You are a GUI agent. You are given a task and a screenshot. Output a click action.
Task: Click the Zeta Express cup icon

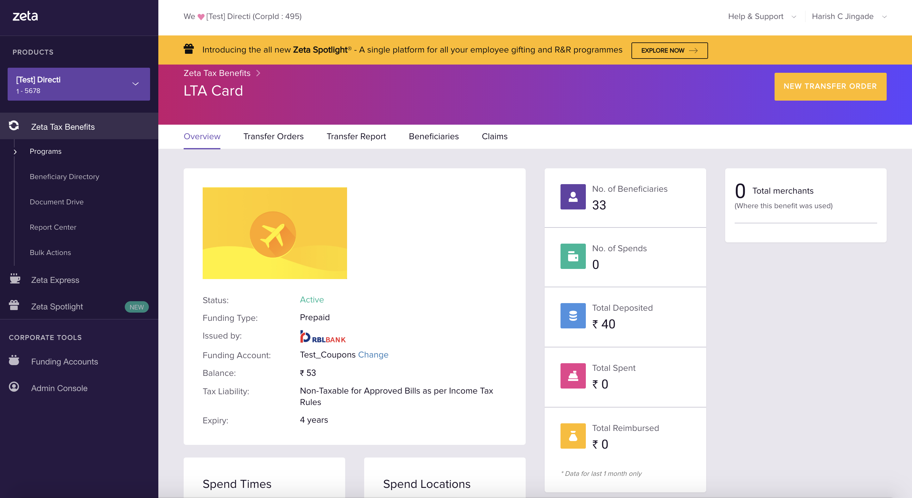point(15,279)
